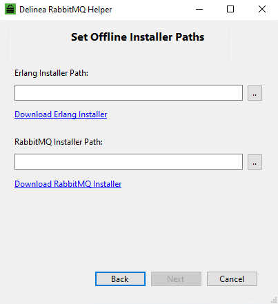Close the RabbitMQ Helper window
This screenshot has width=278, height=304.
(x=262, y=10)
